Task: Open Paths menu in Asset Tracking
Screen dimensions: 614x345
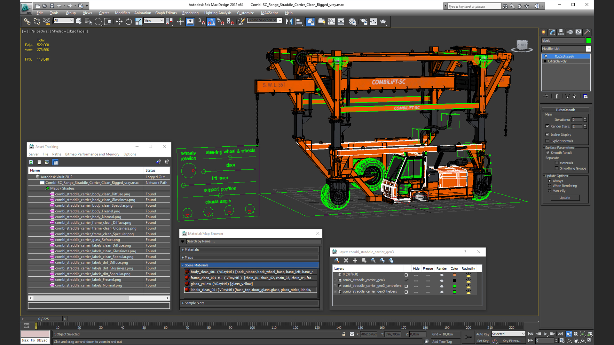Action: [x=57, y=154]
